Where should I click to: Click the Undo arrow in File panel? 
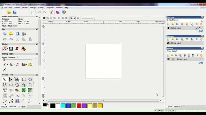5,39
